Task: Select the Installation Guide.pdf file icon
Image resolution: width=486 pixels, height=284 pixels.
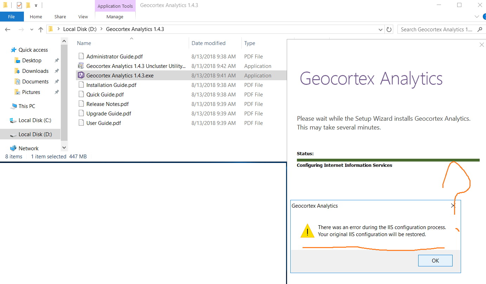Action: tap(81, 85)
